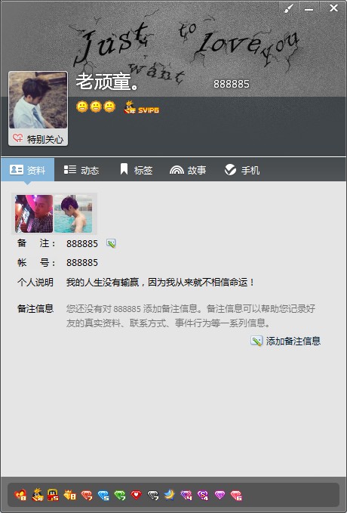
Task: Click the profile avatar picture
Action: (38, 100)
